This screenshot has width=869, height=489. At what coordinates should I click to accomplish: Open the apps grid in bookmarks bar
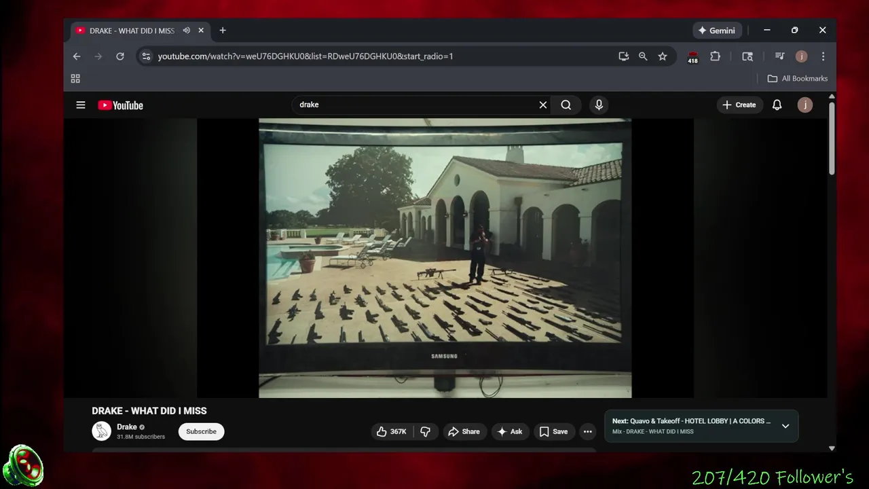point(75,78)
